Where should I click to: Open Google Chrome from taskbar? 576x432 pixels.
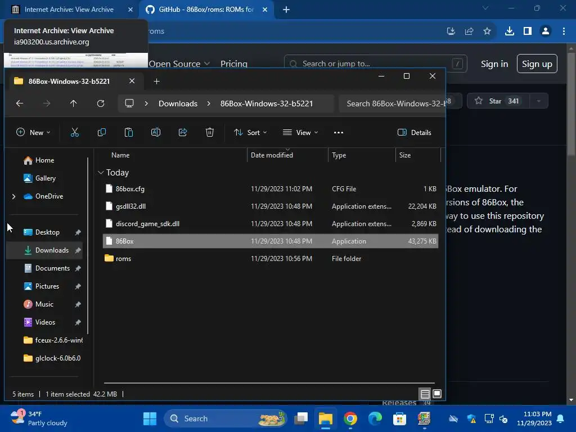[x=350, y=418]
